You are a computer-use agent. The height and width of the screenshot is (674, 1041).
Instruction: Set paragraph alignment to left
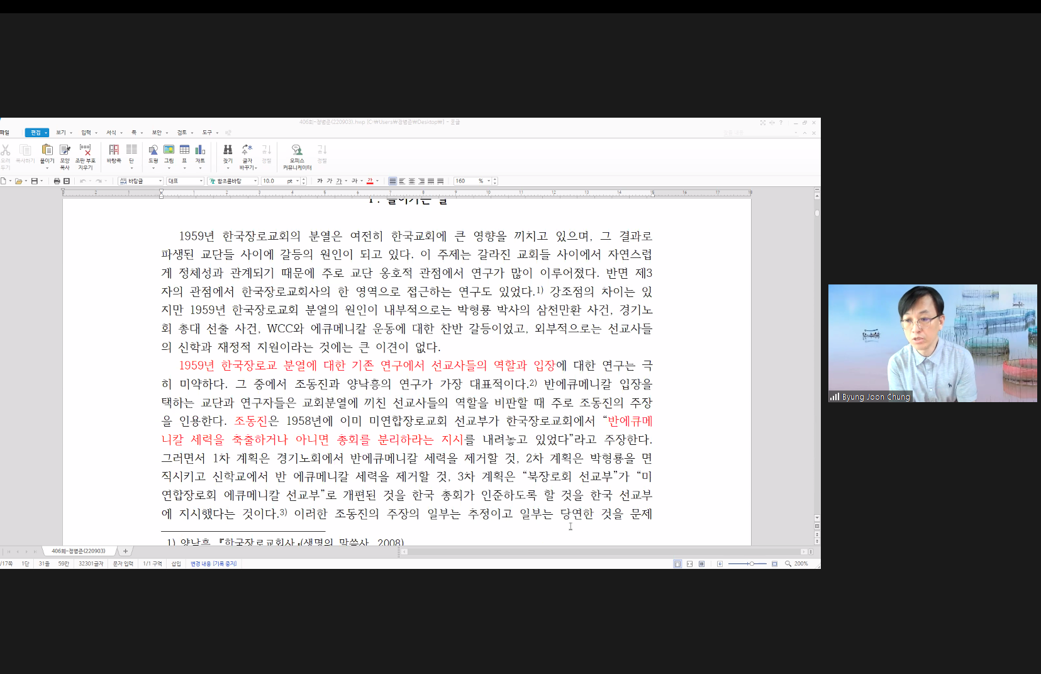pos(402,181)
